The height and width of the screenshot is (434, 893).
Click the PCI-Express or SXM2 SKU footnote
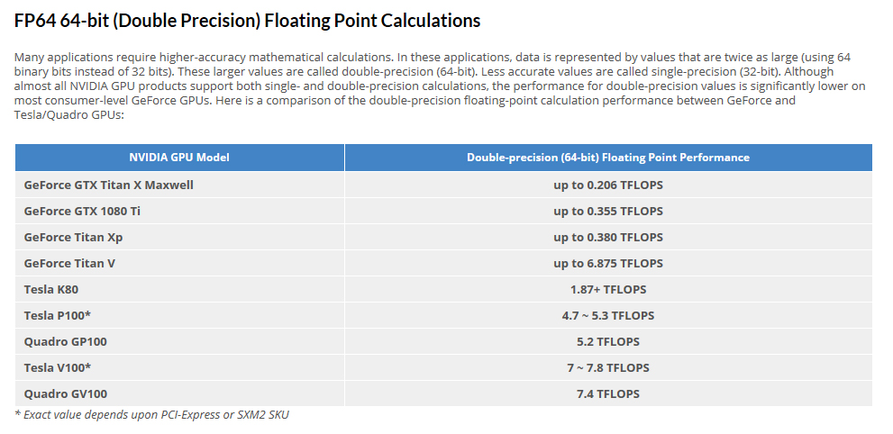(x=151, y=414)
